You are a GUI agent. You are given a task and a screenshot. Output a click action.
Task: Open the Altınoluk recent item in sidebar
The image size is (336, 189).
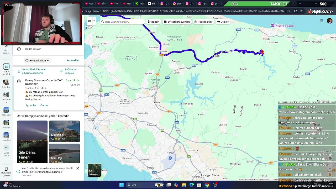click(x=6, y=110)
